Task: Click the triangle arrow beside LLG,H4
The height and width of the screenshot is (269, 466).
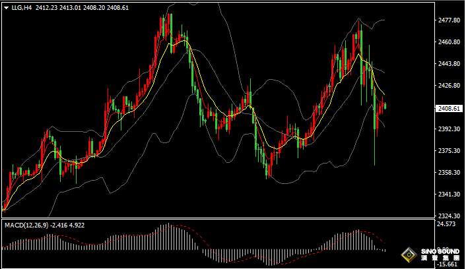Action: [x=6, y=7]
